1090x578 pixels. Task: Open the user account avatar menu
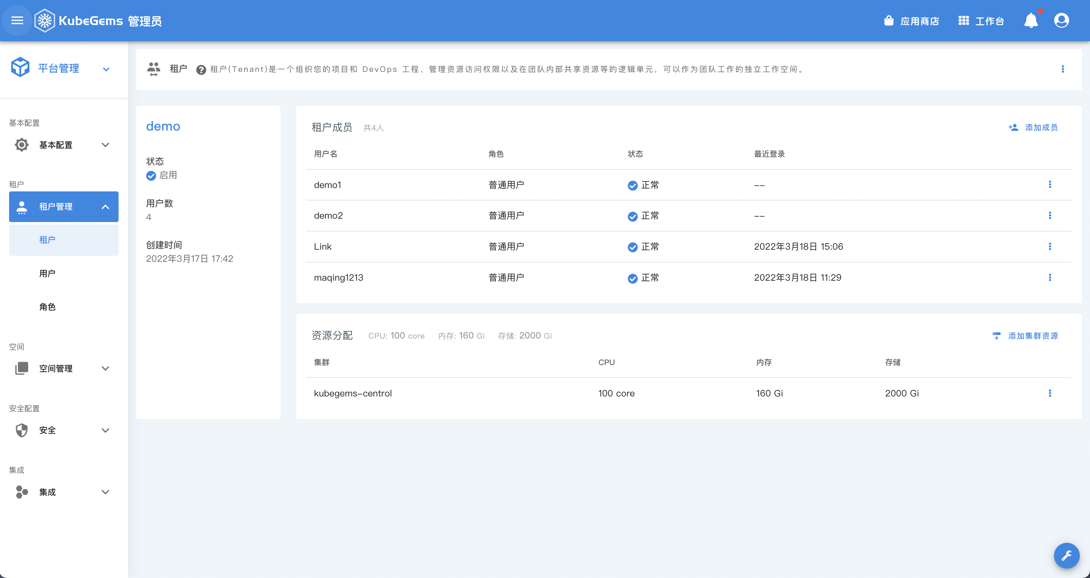point(1061,20)
